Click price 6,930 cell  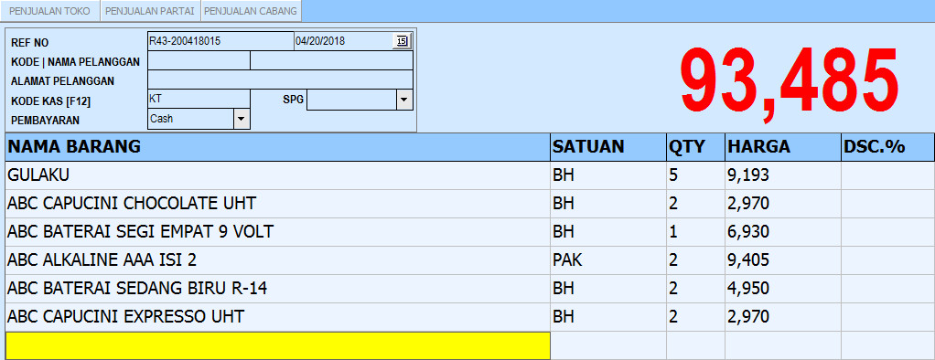[783, 232]
